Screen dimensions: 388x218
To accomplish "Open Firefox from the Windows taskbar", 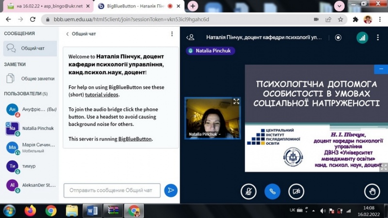I will tap(30, 210).
